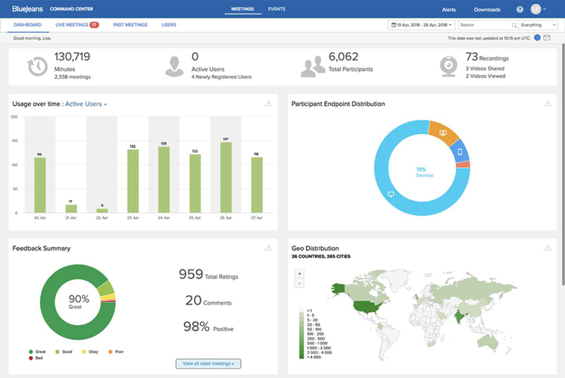The height and width of the screenshot is (378, 565).
Task: Open the date range picker dropdown
Action: 421,25
